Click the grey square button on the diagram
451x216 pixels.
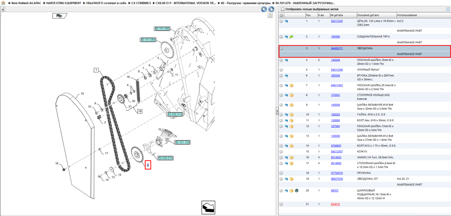point(270,16)
